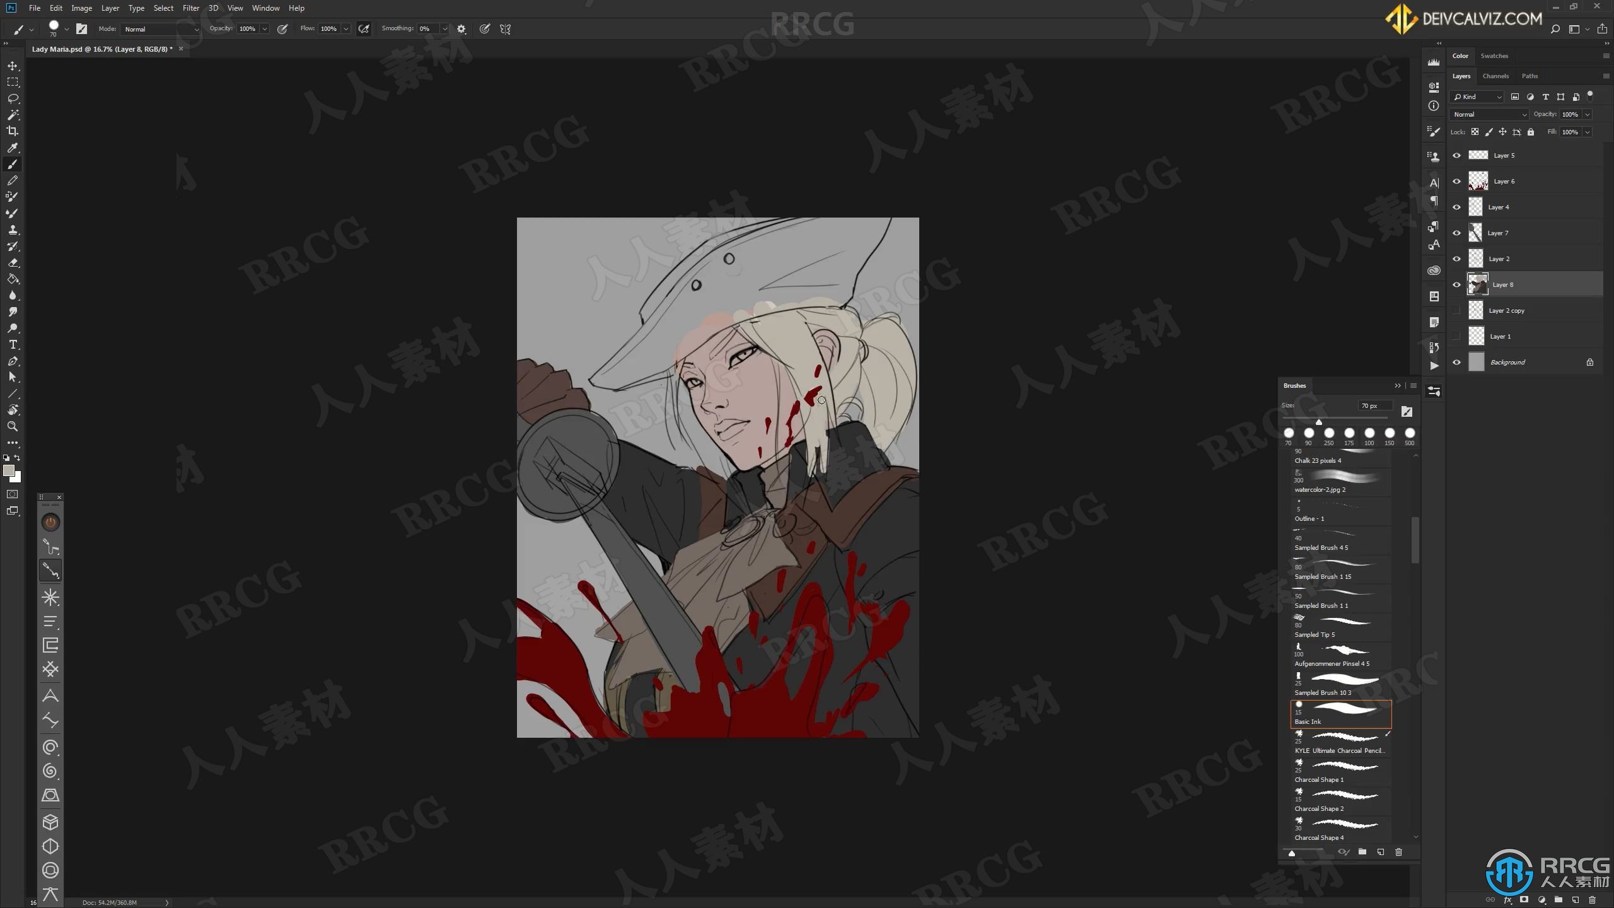Select the Crop tool
Screen dimensions: 1614x908
13,131
